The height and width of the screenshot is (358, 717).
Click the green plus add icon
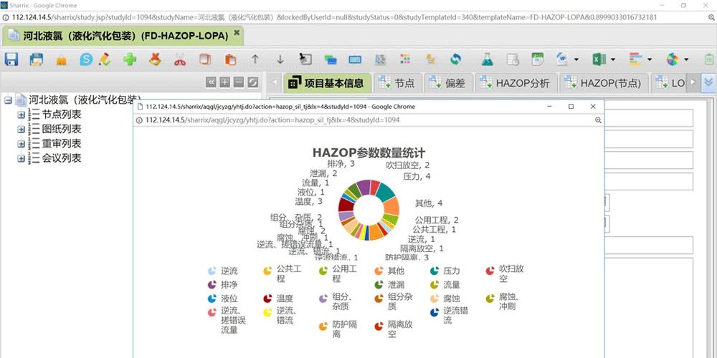pyautogui.click(x=130, y=59)
